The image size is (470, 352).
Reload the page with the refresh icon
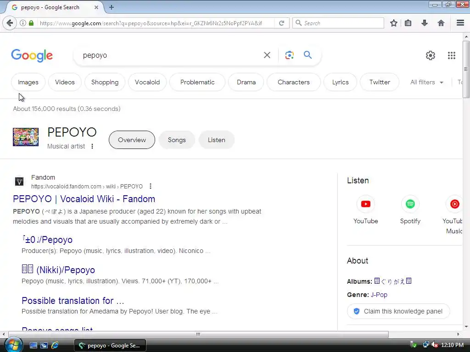click(281, 23)
